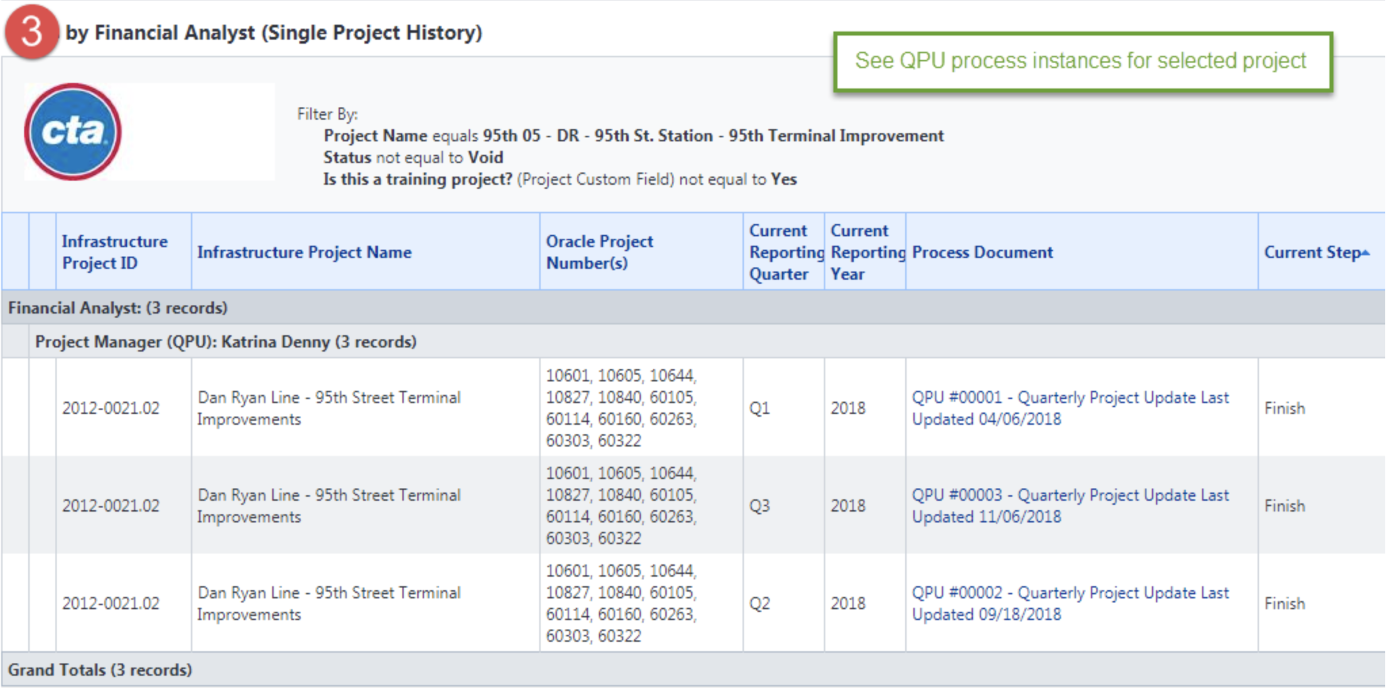The width and height of the screenshot is (1387, 688).
Task: Click the red number 3 badge
Action: (x=31, y=31)
